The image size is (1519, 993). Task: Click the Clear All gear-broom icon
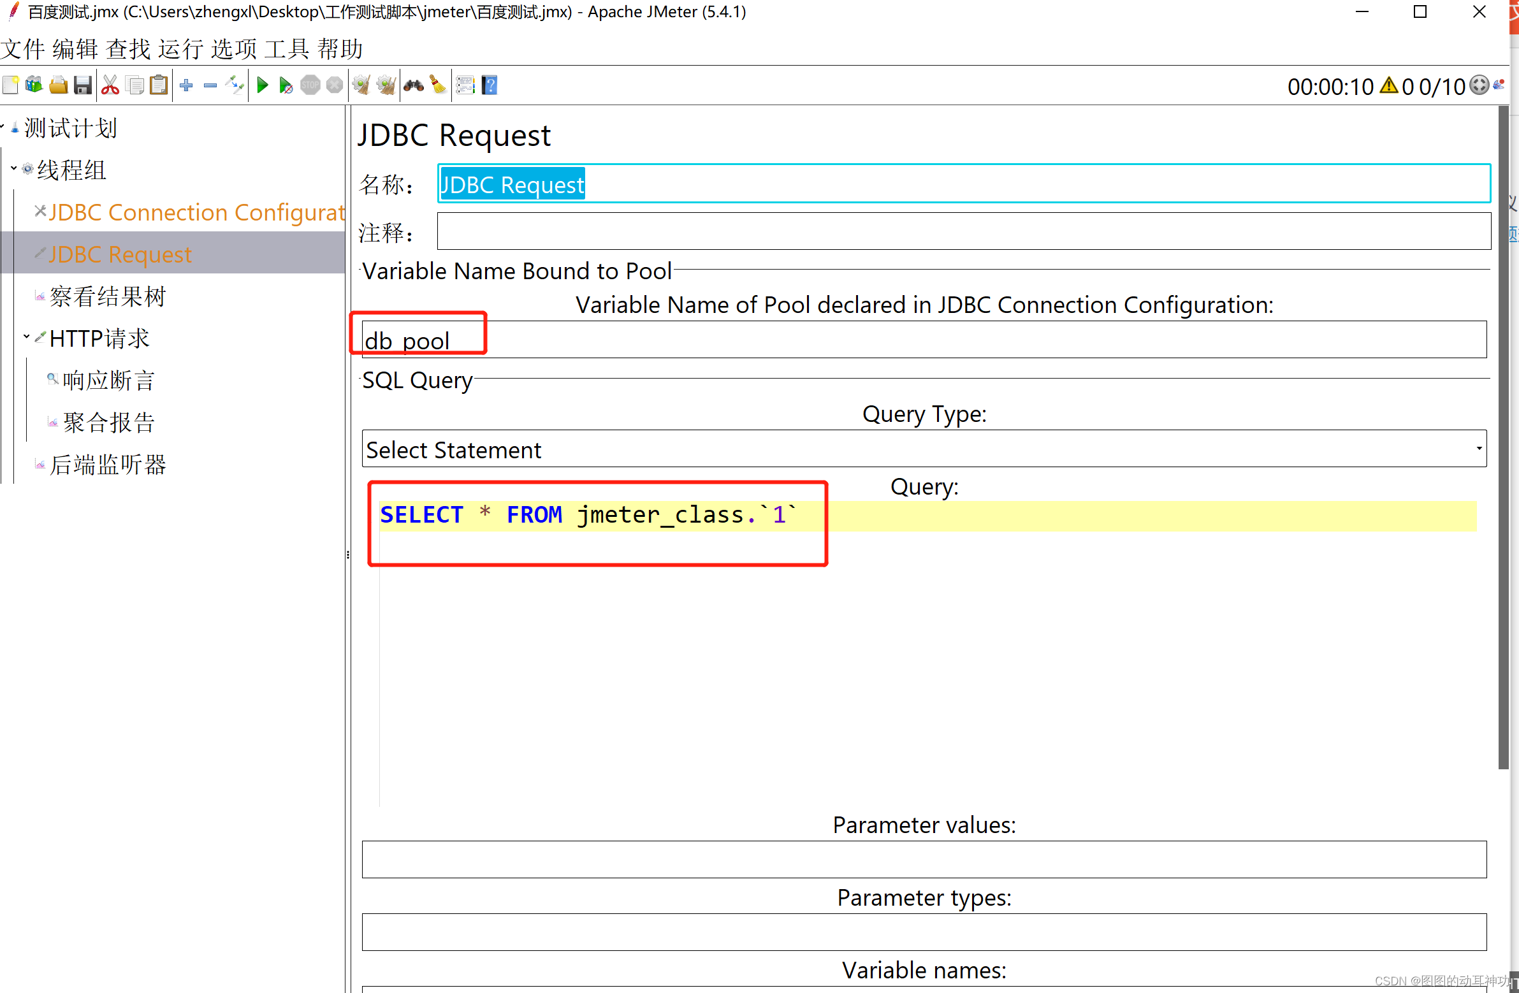[x=386, y=85]
